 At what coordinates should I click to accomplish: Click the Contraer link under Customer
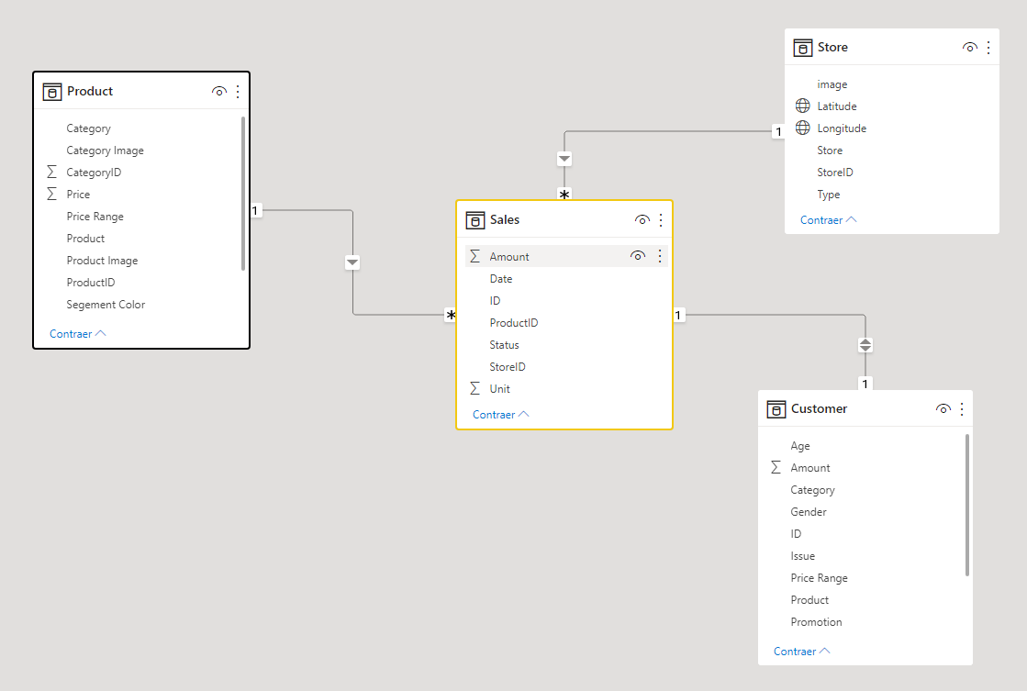point(796,651)
